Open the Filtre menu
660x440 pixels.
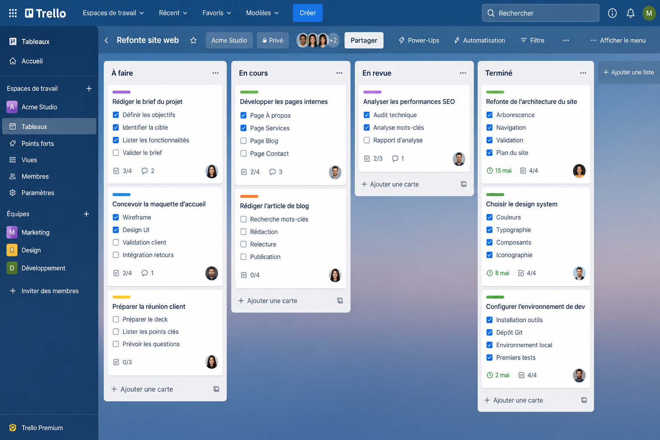point(532,40)
